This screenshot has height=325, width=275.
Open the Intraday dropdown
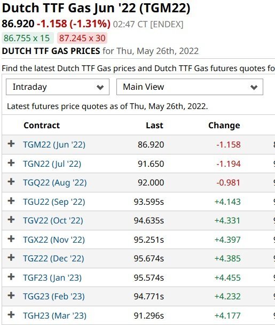[x=58, y=87]
